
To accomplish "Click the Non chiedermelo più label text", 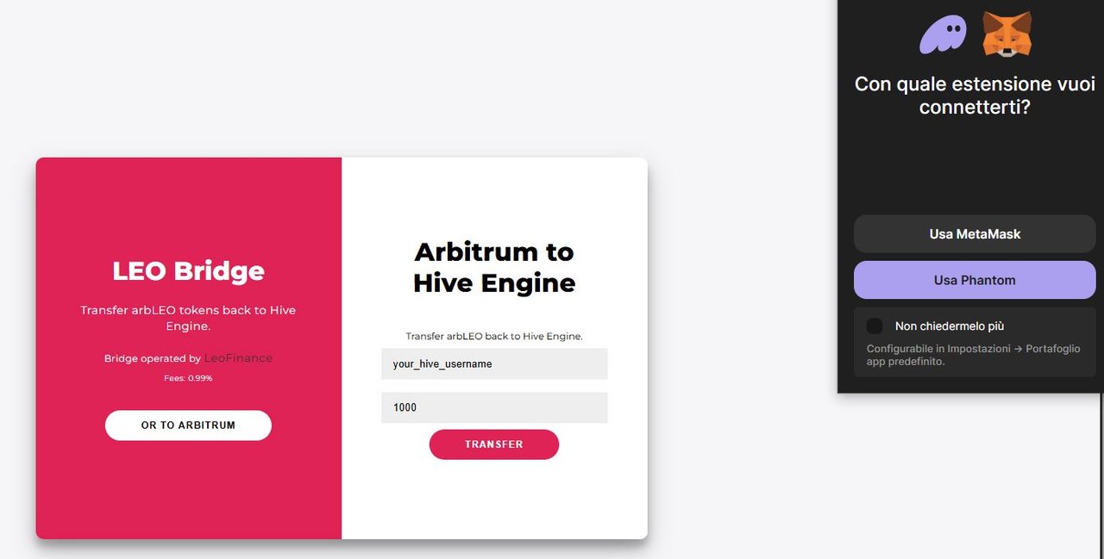I will click(x=950, y=326).
